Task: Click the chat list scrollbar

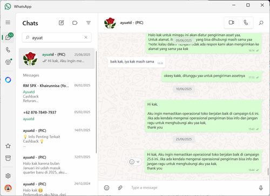Action: [96, 102]
